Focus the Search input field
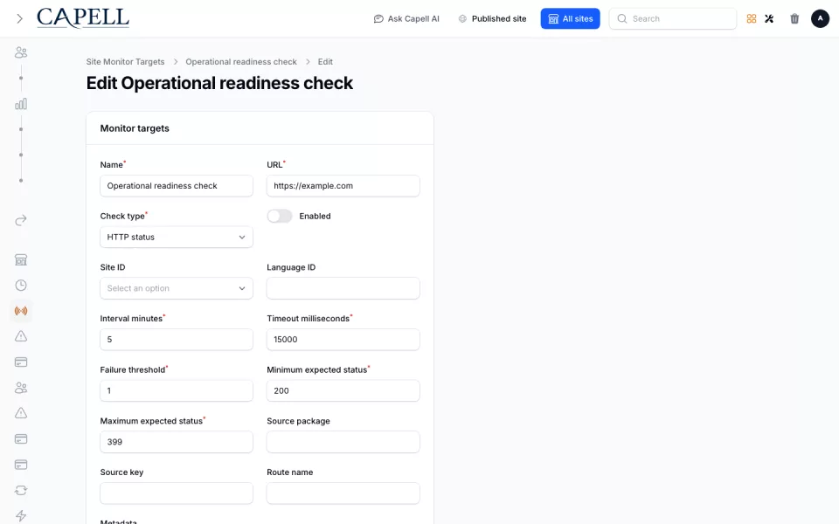 673,18
